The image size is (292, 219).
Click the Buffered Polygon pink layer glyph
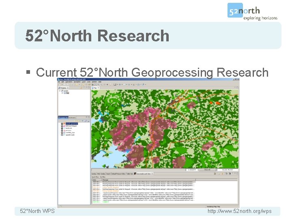[x=64, y=126]
